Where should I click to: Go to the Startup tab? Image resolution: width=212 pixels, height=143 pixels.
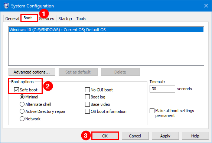pos(65,19)
